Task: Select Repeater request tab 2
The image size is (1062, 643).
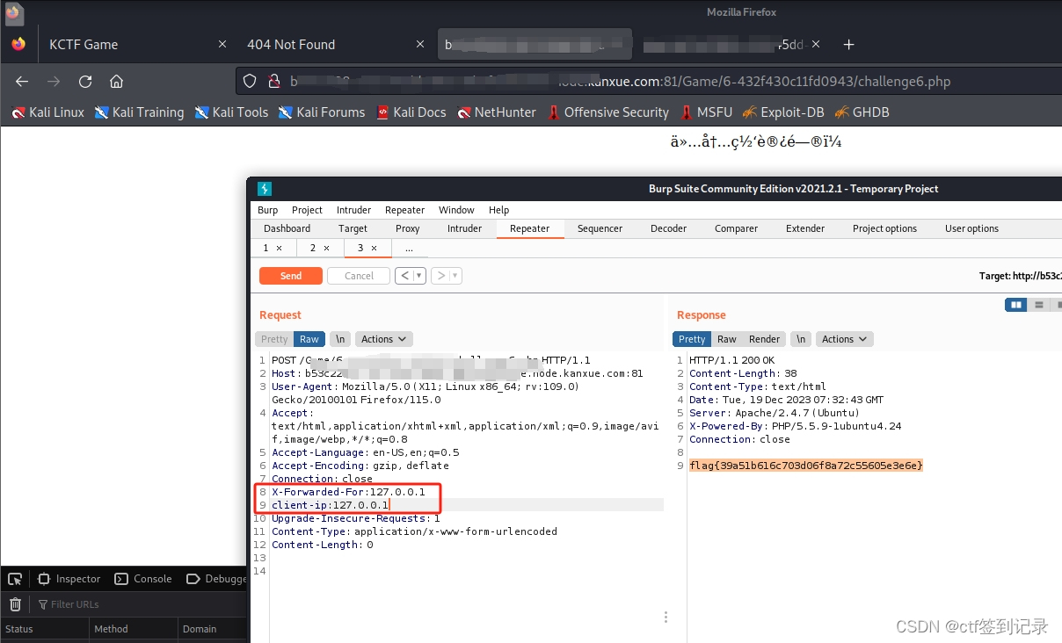Action: pyautogui.click(x=312, y=248)
